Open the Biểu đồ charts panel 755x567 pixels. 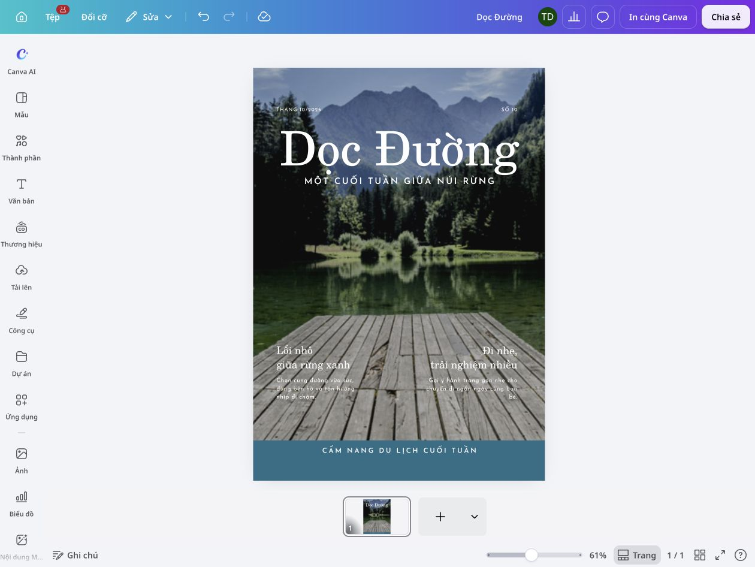(x=22, y=504)
